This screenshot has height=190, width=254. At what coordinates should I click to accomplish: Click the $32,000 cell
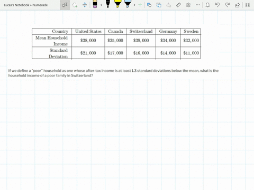[x=191, y=41]
